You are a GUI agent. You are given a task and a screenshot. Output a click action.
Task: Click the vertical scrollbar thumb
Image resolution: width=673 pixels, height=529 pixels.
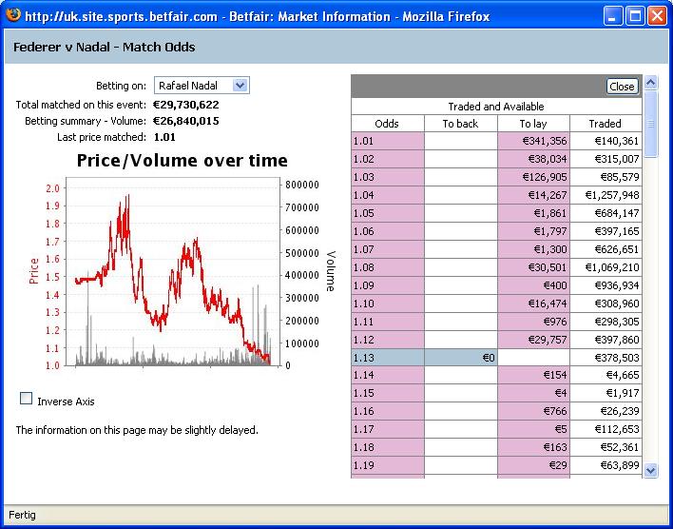pyautogui.click(x=651, y=124)
